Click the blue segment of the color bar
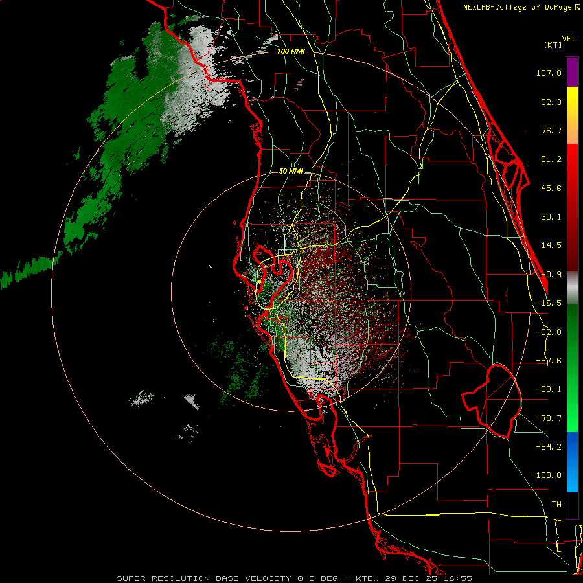 pos(572,462)
